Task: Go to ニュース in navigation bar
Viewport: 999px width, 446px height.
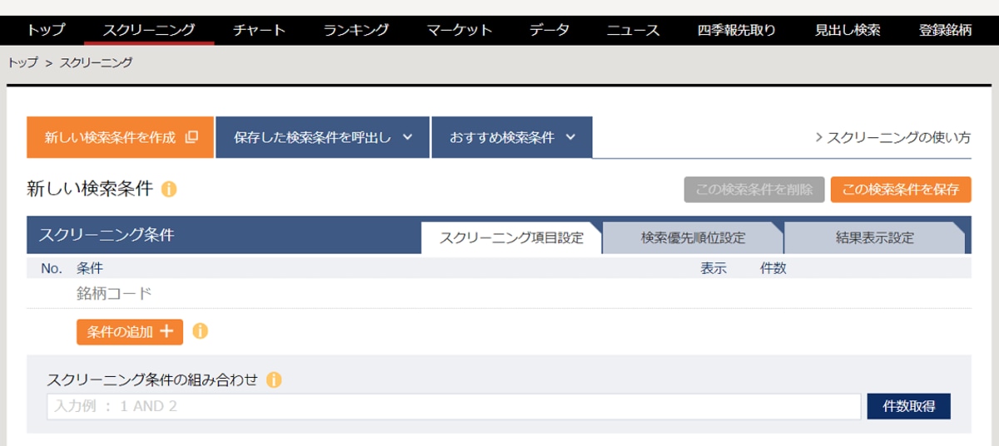Action: [x=633, y=31]
